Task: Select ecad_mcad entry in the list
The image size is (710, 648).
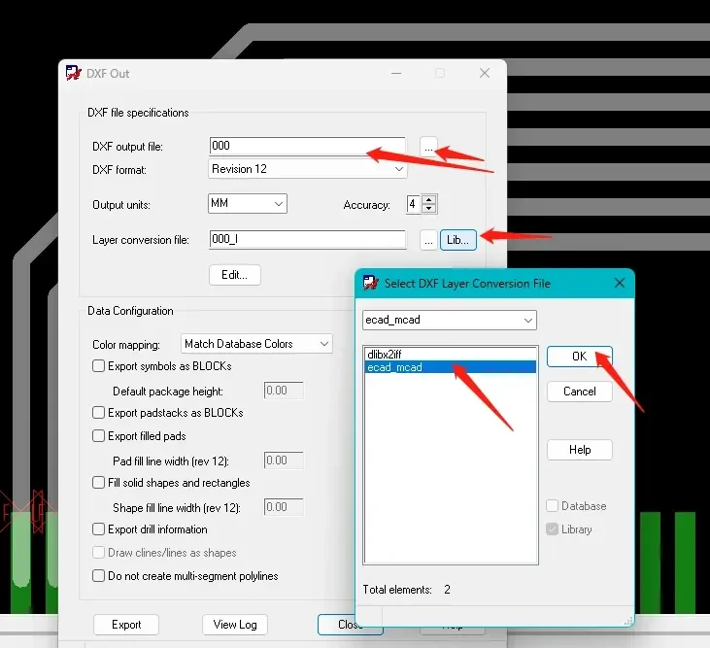Action: [394, 367]
